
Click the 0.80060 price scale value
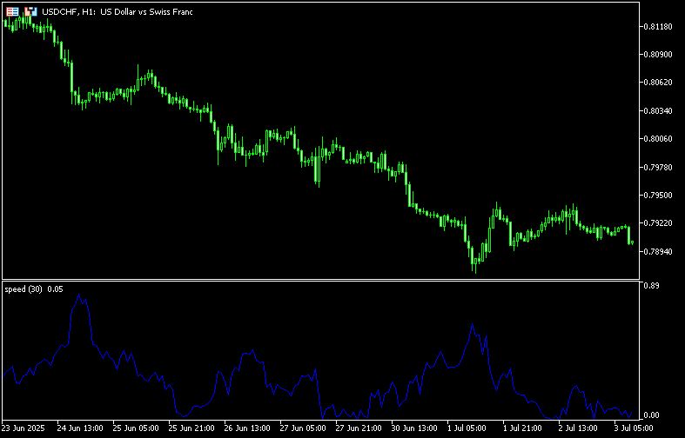click(x=658, y=139)
